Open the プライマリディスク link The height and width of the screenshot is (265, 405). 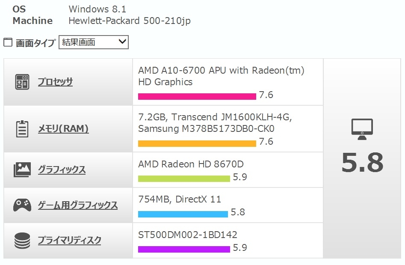tap(69, 241)
